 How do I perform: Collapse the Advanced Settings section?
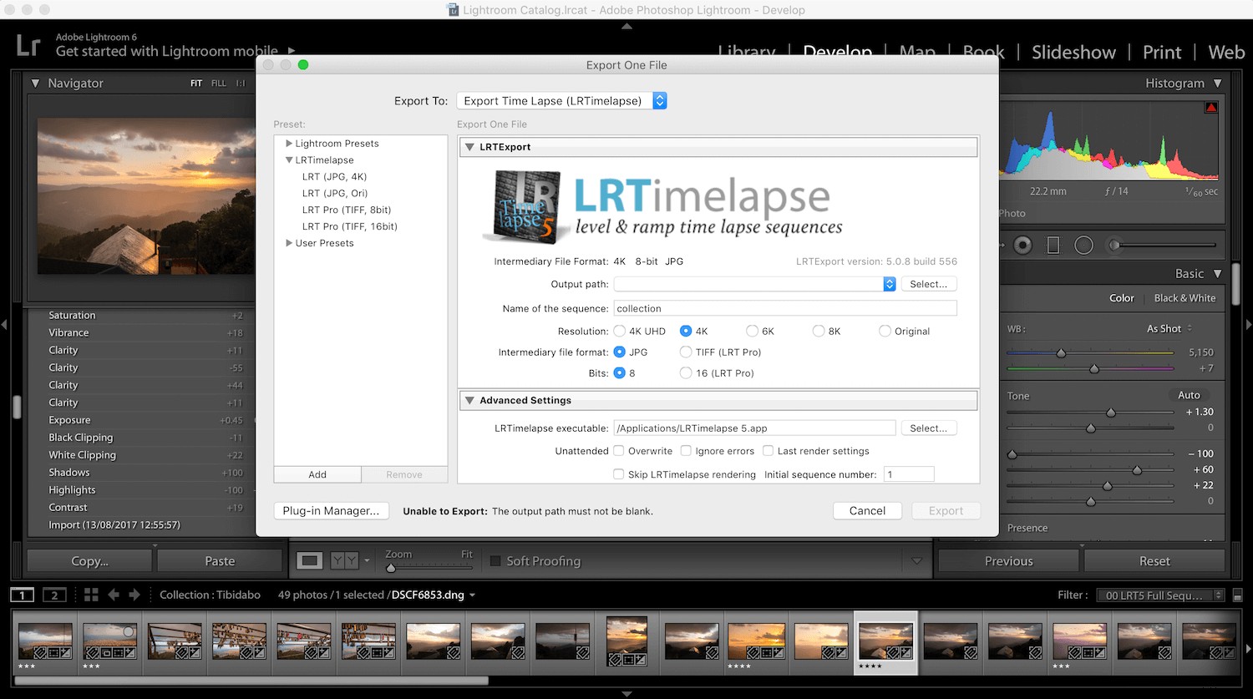[469, 400]
